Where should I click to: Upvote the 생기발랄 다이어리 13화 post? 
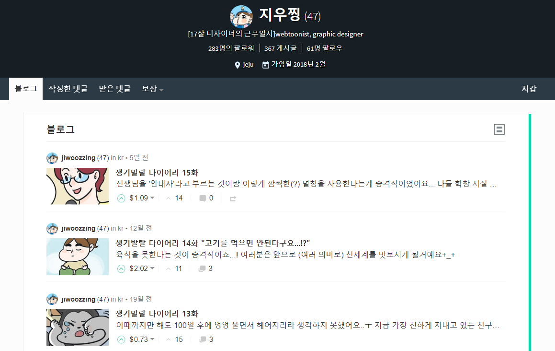(121, 339)
